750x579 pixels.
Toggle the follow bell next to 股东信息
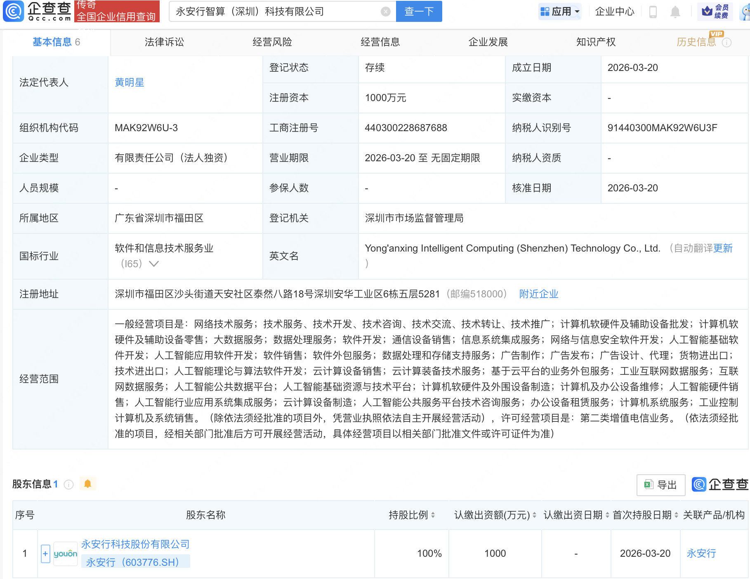(87, 484)
